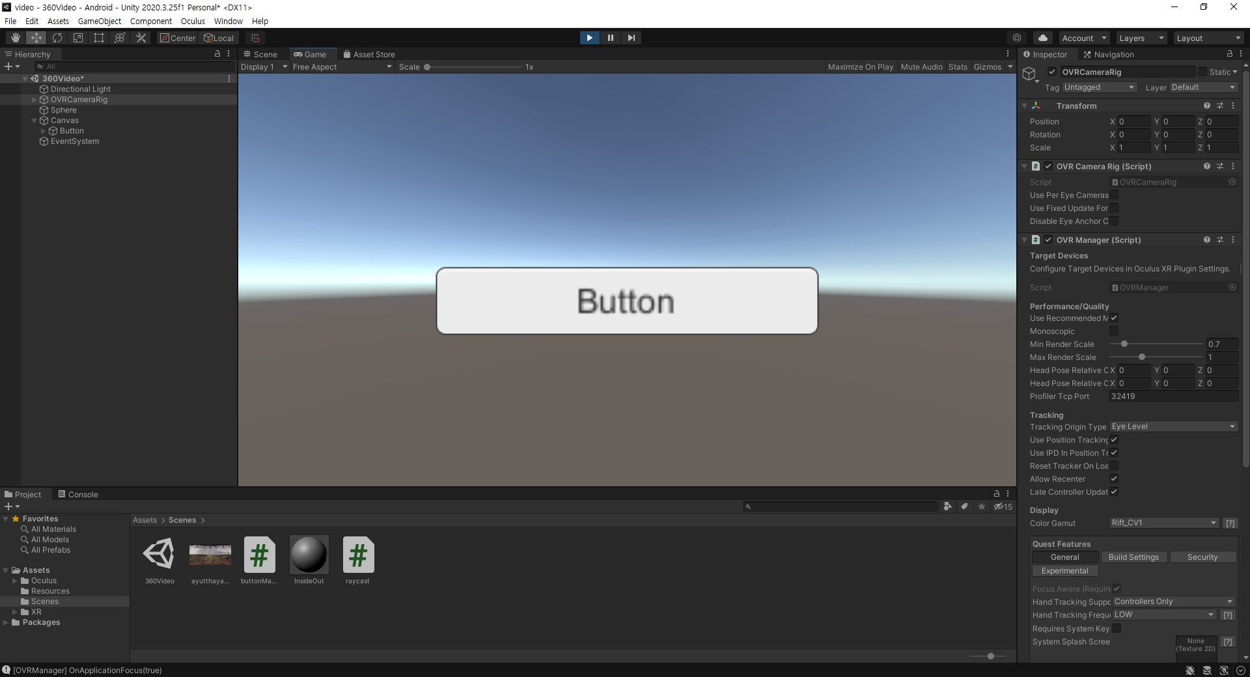Select the Rect tool
This screenshot has height=677, width=1250.
pos(99,38)
